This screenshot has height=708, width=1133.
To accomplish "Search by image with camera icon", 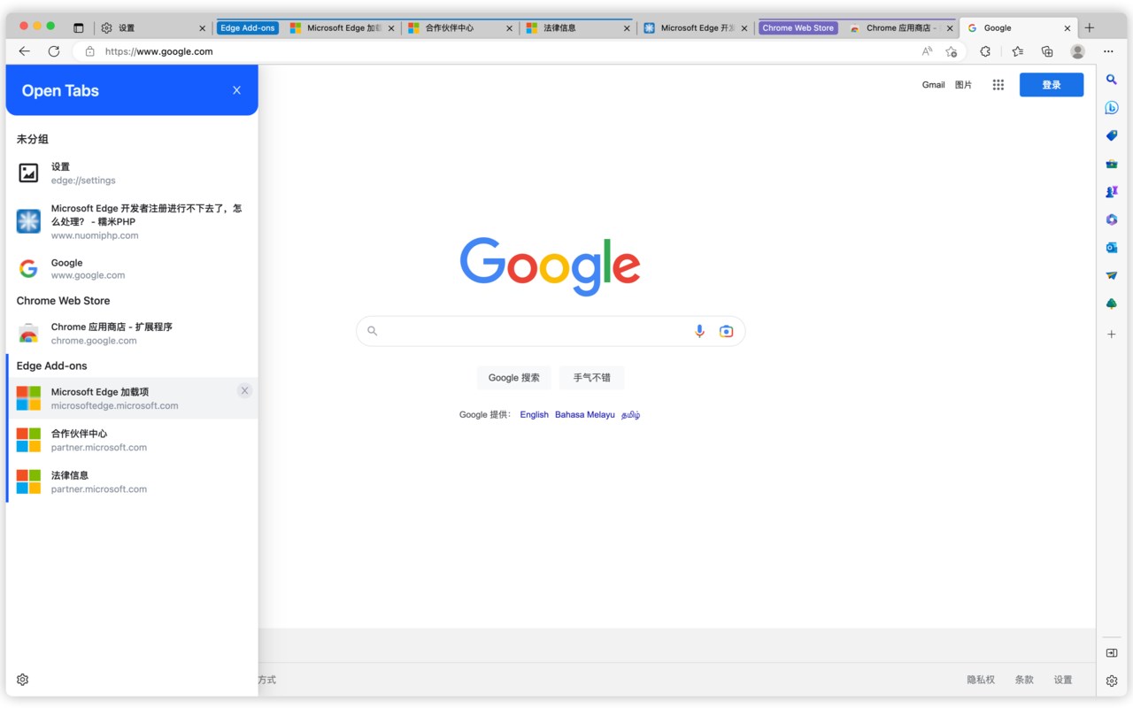I will [x=726, y=331].
